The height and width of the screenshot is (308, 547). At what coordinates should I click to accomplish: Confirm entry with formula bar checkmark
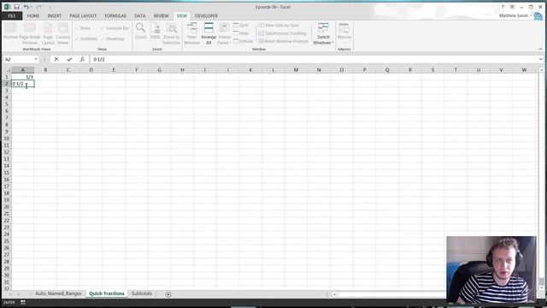pos(69,59)
